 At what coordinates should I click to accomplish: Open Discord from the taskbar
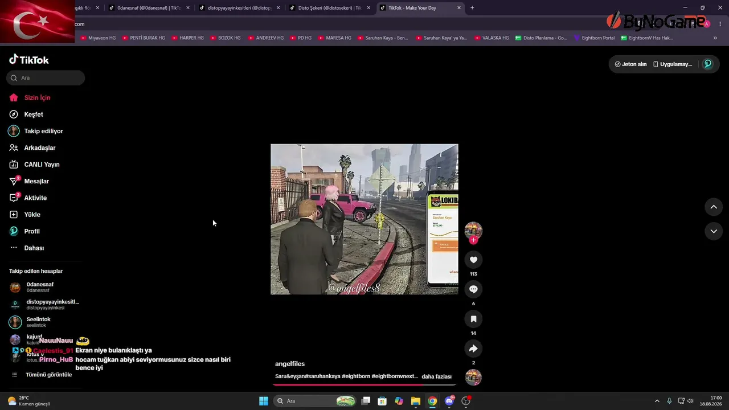(449, 401)
